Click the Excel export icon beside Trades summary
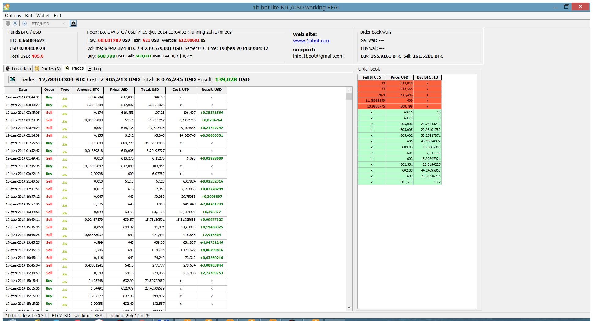This screenshot has height=321, width=593. click(12, 79)
